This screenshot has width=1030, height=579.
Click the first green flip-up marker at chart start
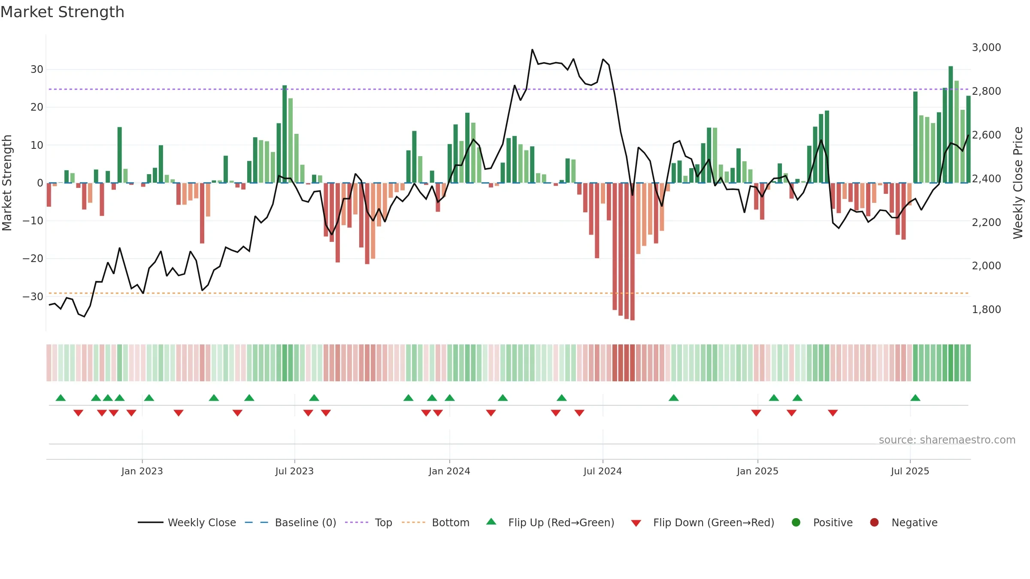[61, 398]
